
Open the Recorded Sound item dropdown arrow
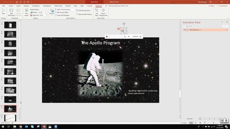[x=227, y=30]
